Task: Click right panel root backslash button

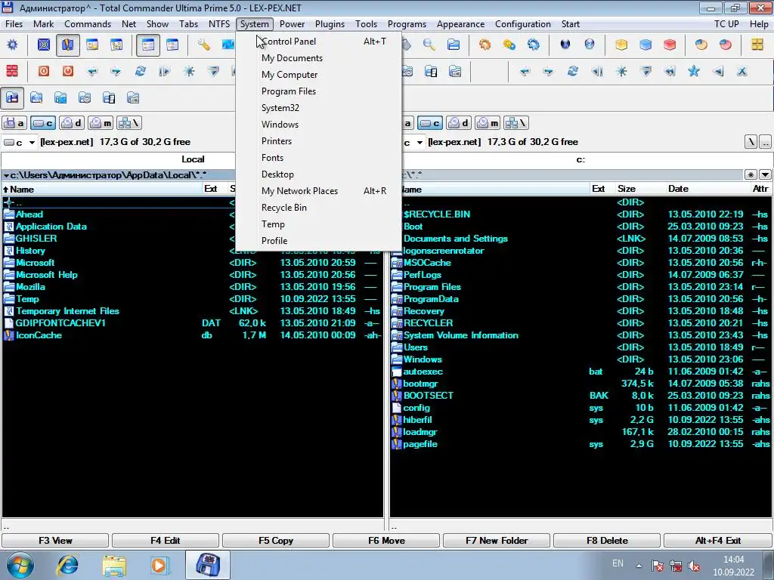Action: pyautogui.click(x=751, y=142)
